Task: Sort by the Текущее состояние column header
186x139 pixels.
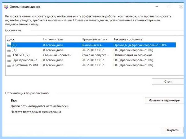Action: (128, 39)
